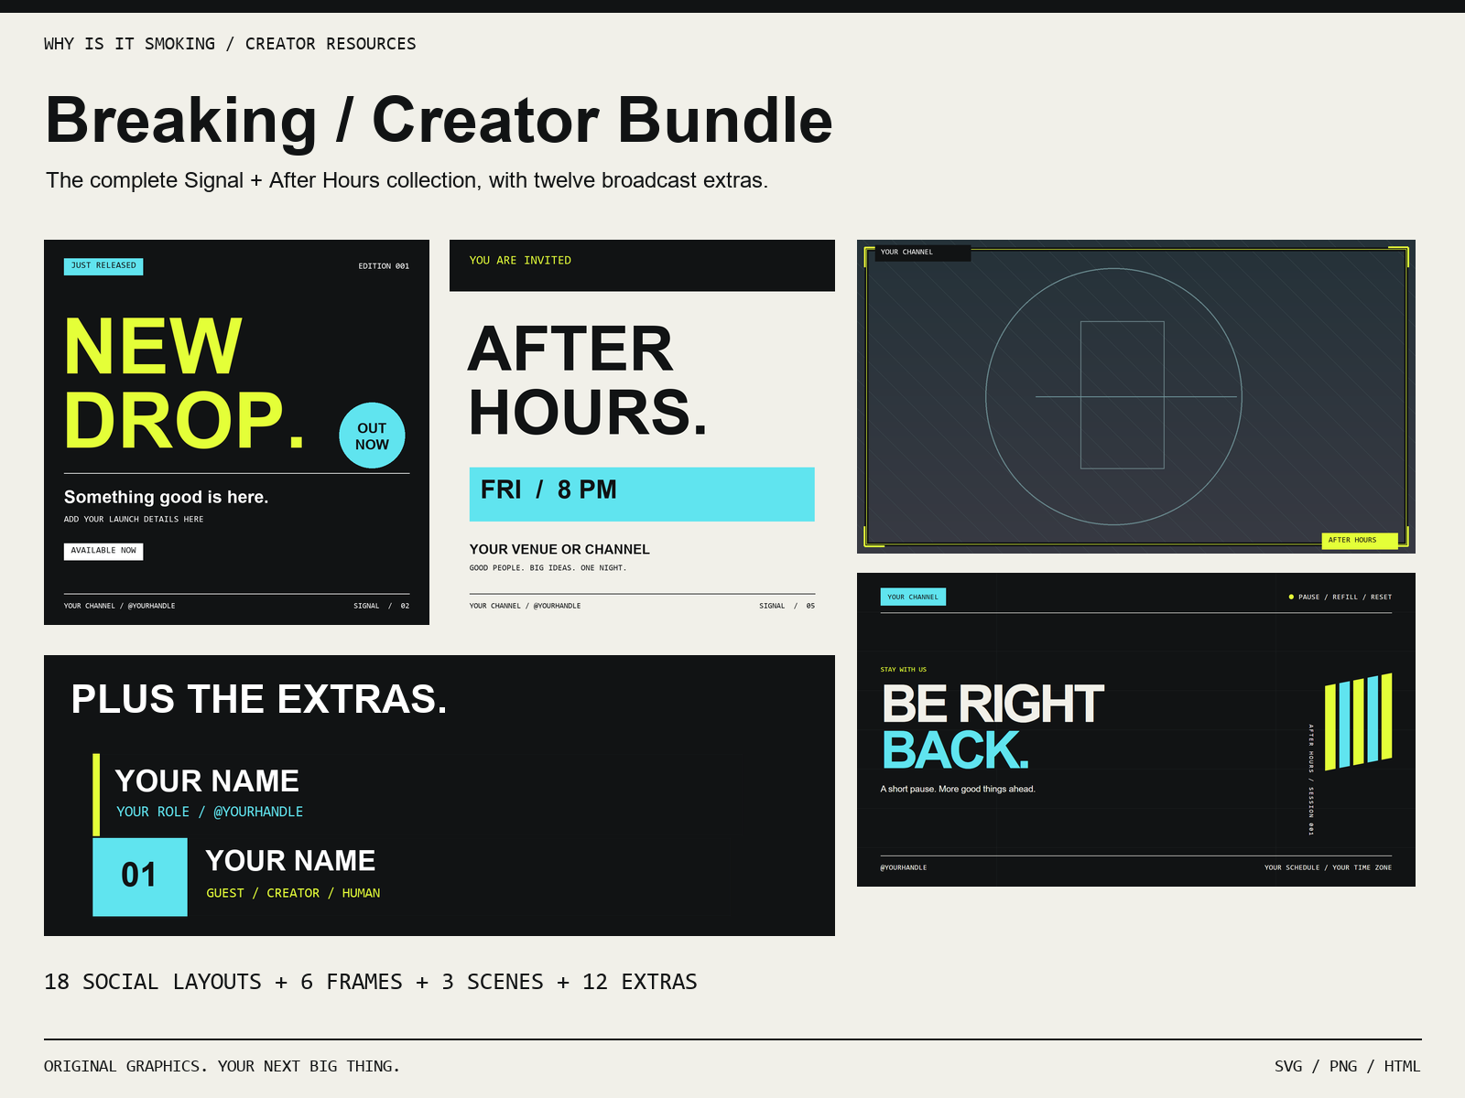Click 'YOUR SCHEDULE / YOUR TIME ZONE' text
Screen dimensions: 1465x1098
pyautogui.click(x=1328, y=867)
